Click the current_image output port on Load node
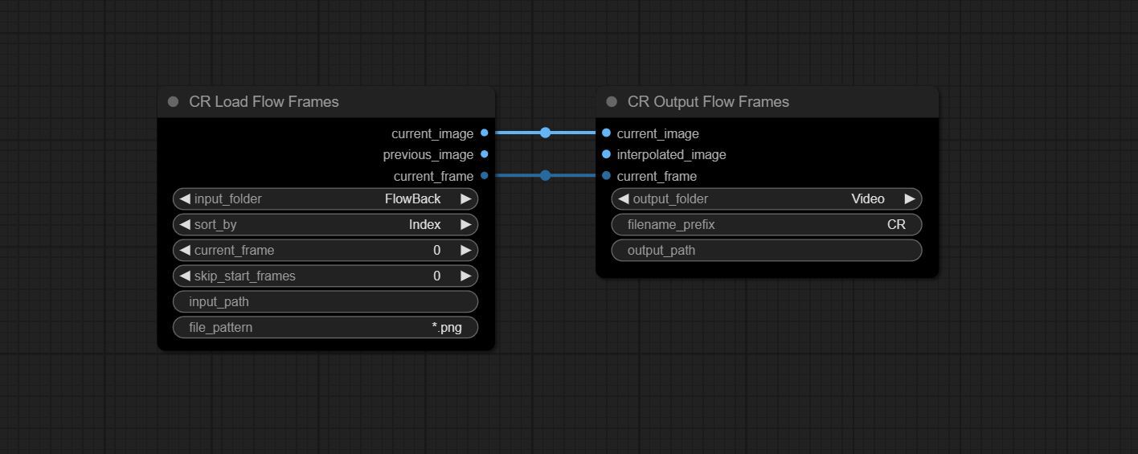The width and height of the screenshot is (1138, 454). tap(484, 133)
